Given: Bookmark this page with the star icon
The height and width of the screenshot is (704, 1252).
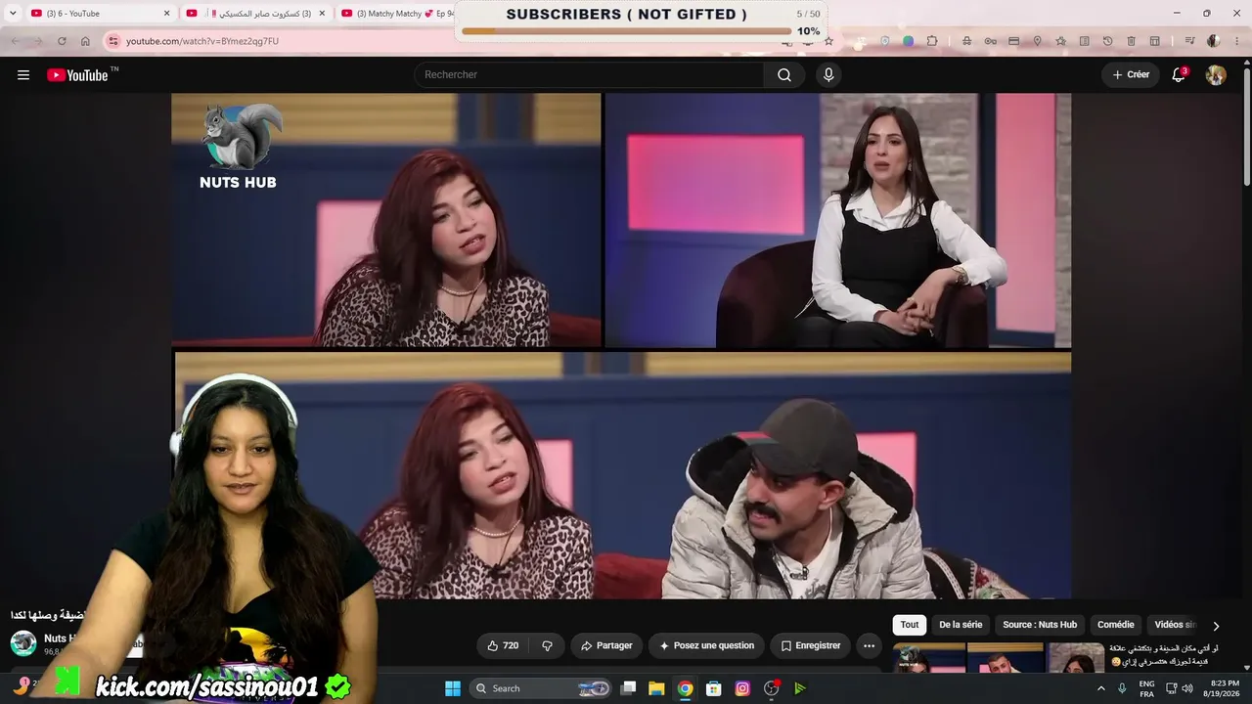Looking at the screenshot, I should (x=828, y=41).
